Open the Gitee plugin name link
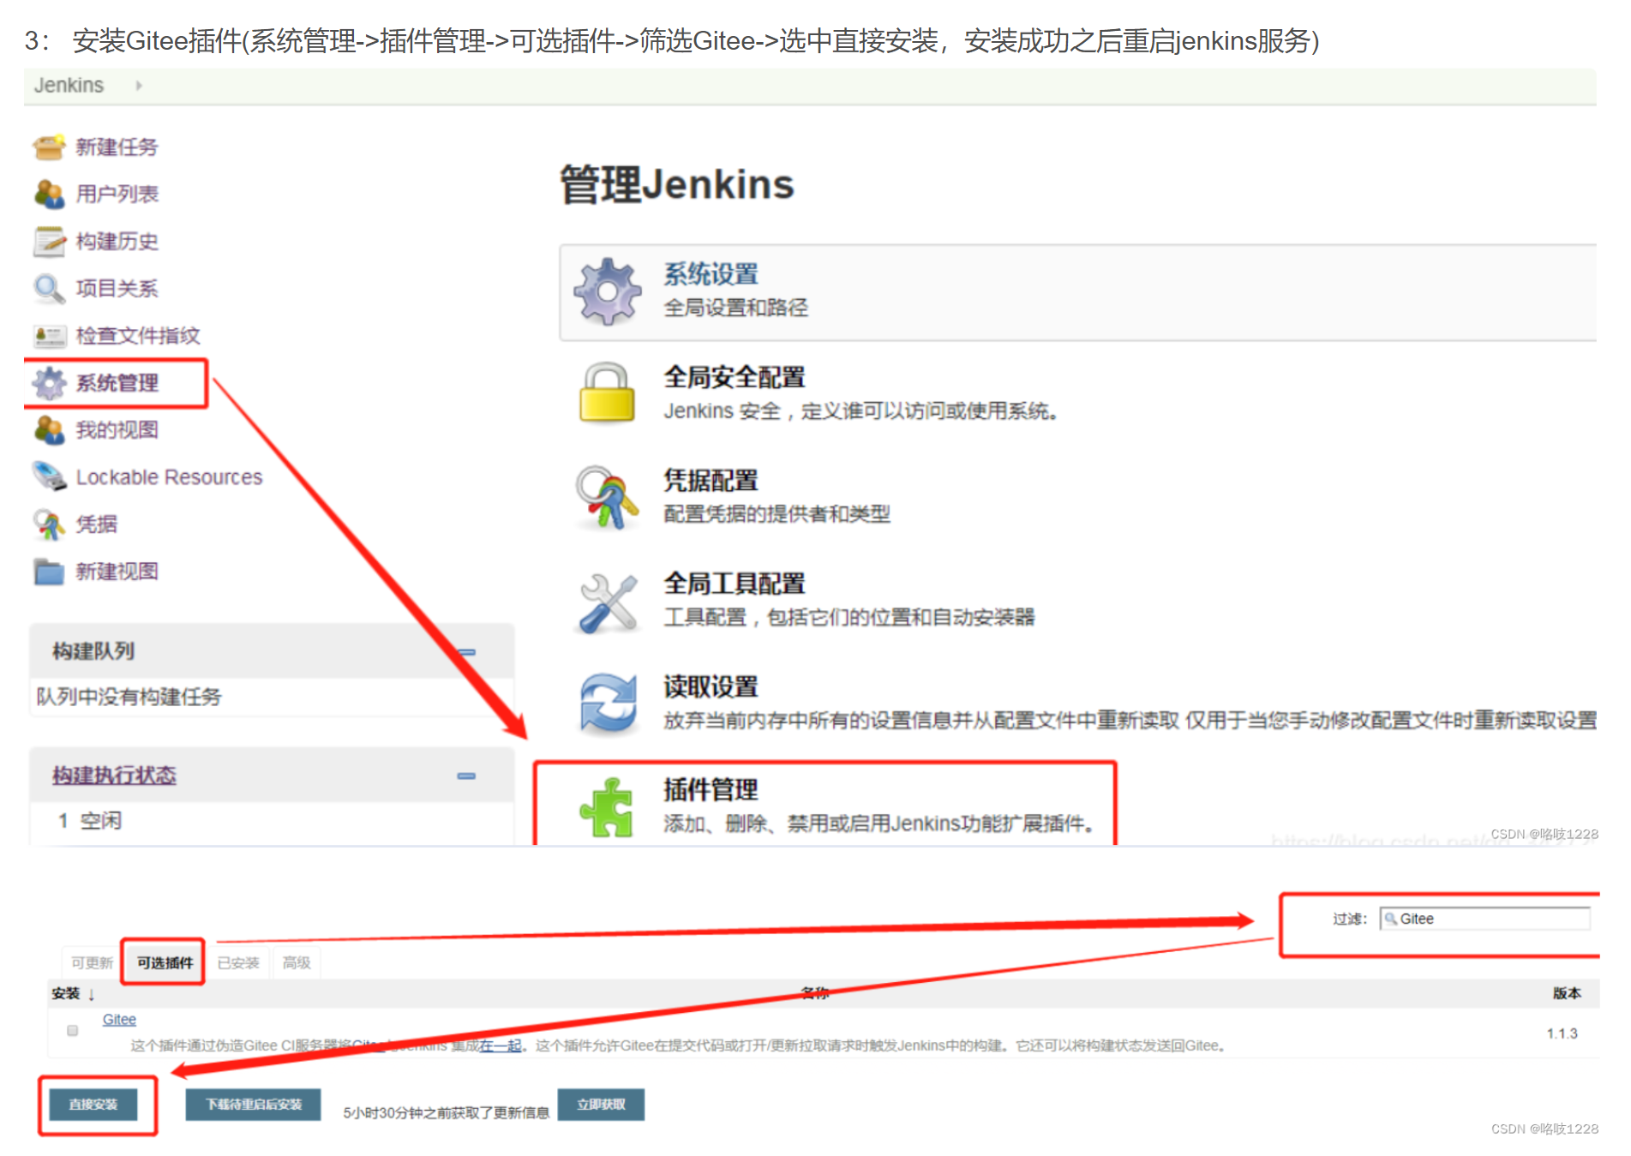This screenshot has width=1631, height=1156. click(119, 1020)
